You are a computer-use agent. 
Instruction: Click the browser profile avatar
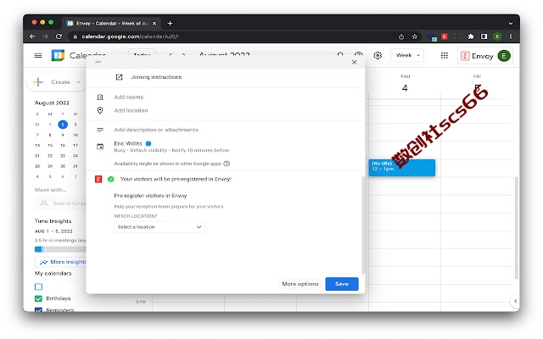[497, 36]
